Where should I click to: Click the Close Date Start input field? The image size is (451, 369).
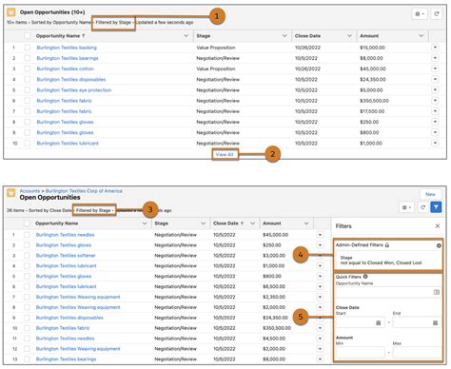[x=360, y=322]
